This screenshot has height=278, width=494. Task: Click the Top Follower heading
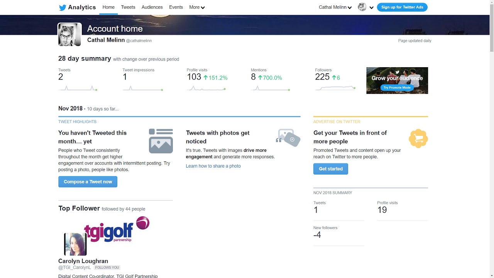tap(79, 208)
